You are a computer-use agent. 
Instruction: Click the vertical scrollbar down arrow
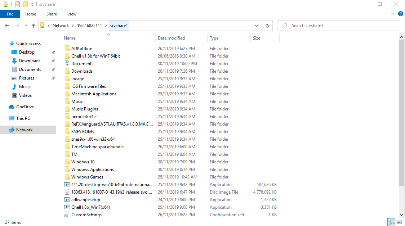point(401,215)
